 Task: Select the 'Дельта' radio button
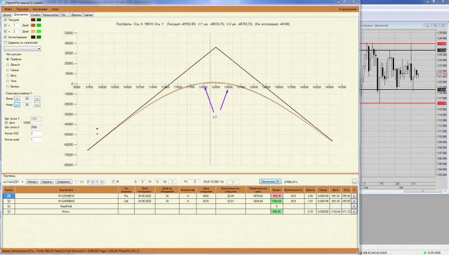coord(8,65)
